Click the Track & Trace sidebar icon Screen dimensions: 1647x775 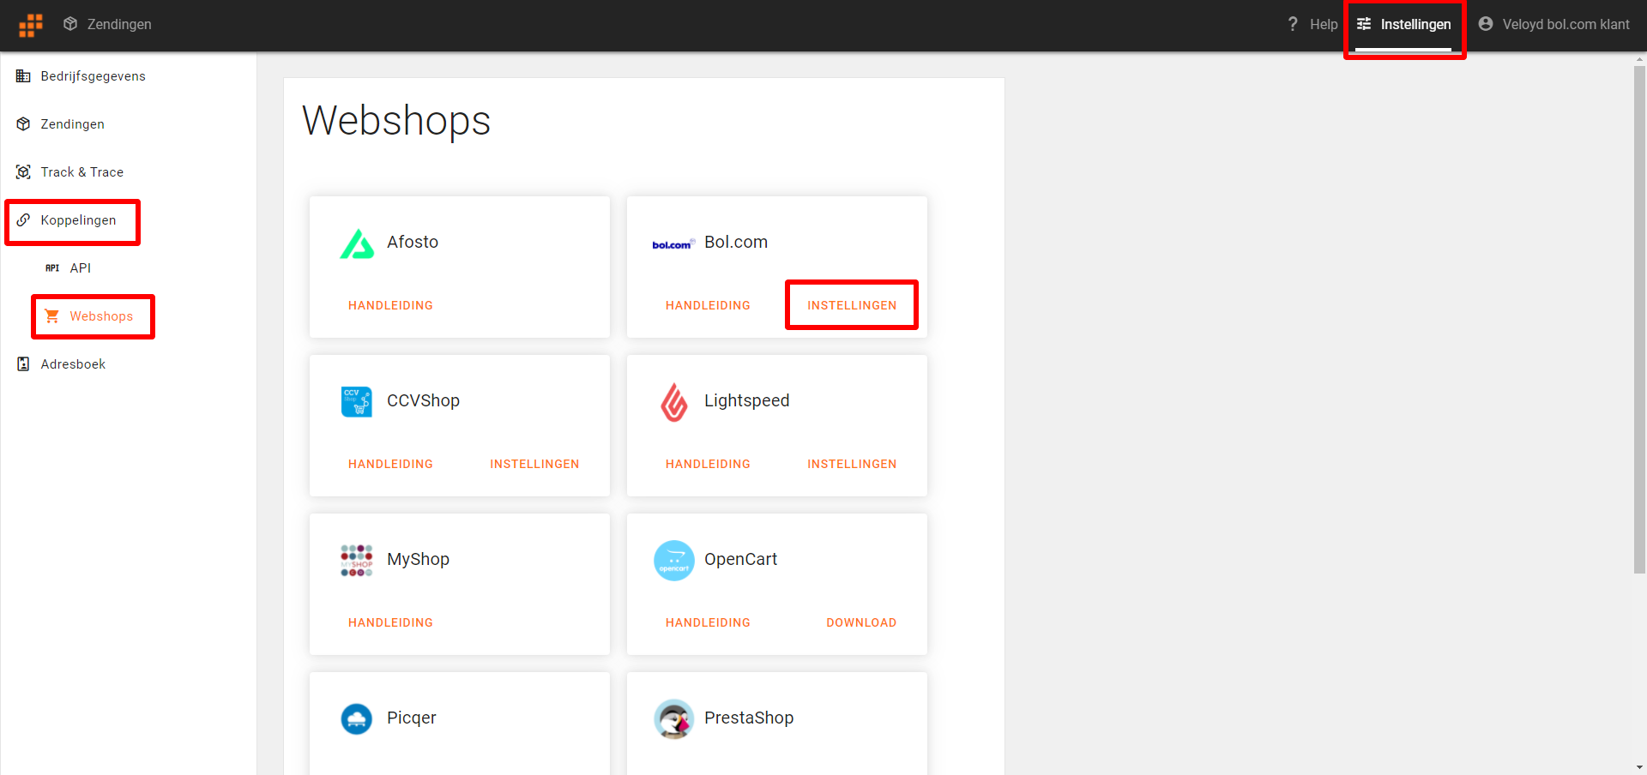pos(23,172)
